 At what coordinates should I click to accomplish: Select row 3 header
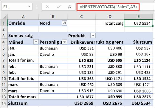point(4,36)
